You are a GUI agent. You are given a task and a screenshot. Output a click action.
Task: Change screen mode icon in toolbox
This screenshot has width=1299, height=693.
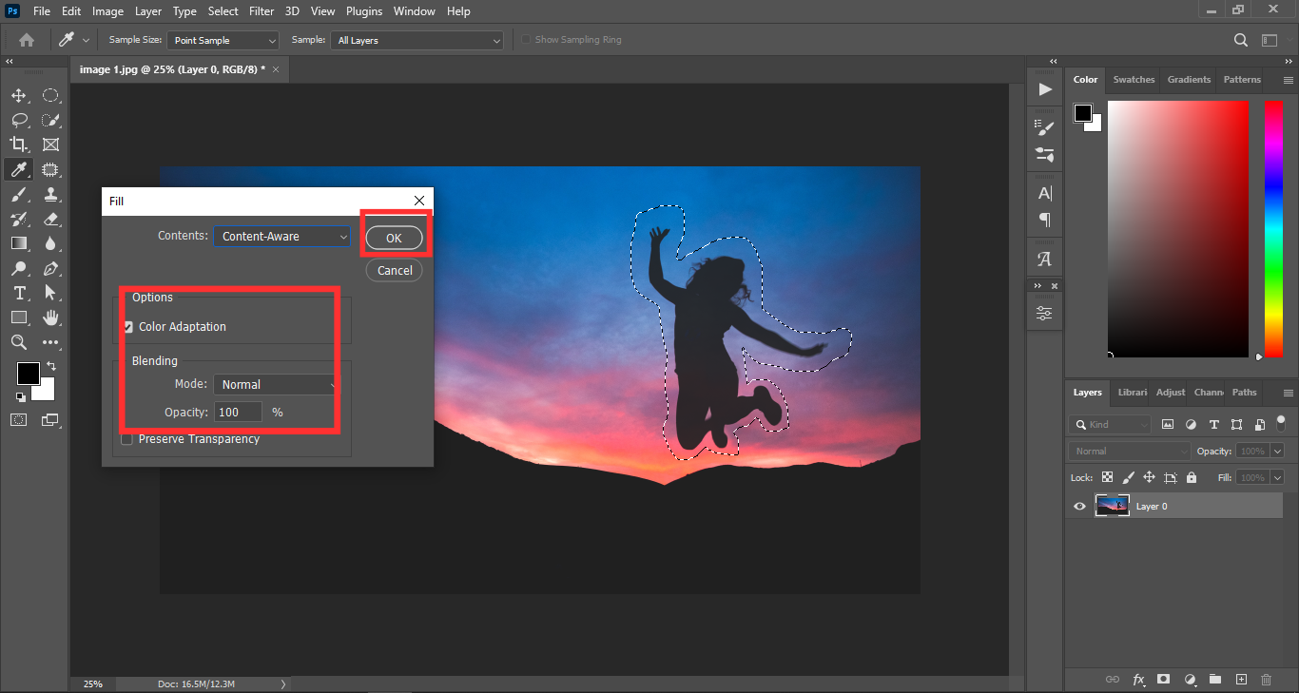[x=50, y=419]
